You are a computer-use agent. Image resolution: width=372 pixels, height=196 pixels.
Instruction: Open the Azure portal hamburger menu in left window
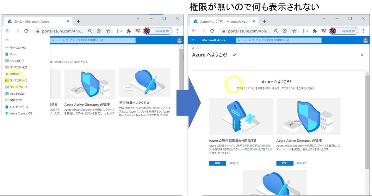7,40
